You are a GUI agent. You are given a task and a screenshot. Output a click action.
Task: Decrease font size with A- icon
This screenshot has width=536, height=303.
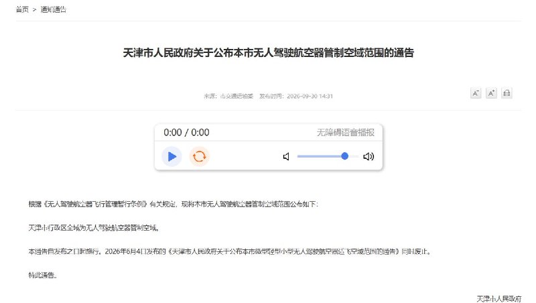point(476,93)
